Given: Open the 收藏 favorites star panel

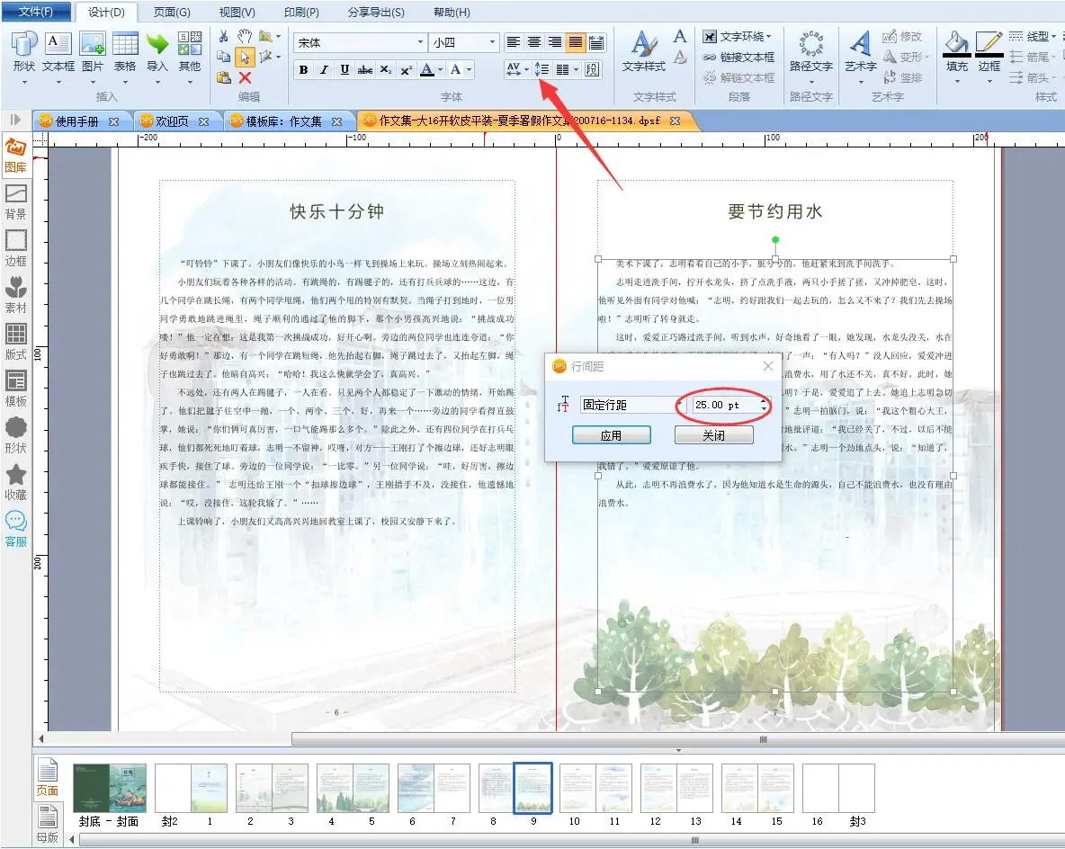Looking at the screenshot, I should [15, 483].
